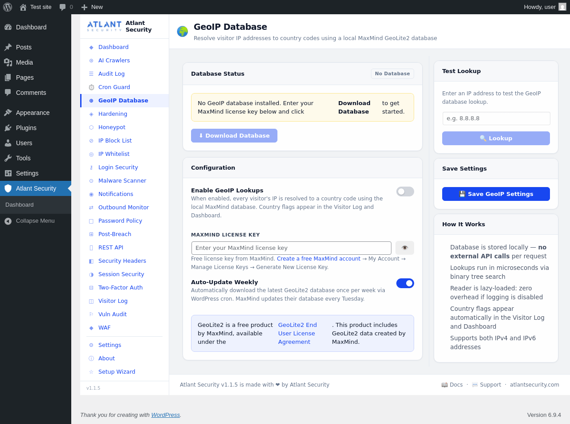Save GeoIP Settings
The width and height of the screenshot is (570, 424).
(x=496, y=194)
